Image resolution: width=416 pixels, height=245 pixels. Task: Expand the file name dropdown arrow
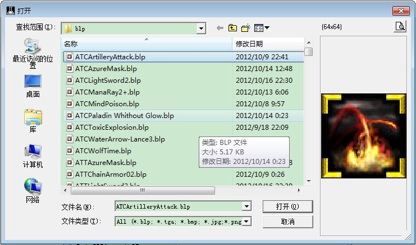coord(246,206)
